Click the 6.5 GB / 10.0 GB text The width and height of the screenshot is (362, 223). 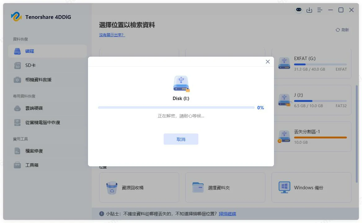[308, 106]
